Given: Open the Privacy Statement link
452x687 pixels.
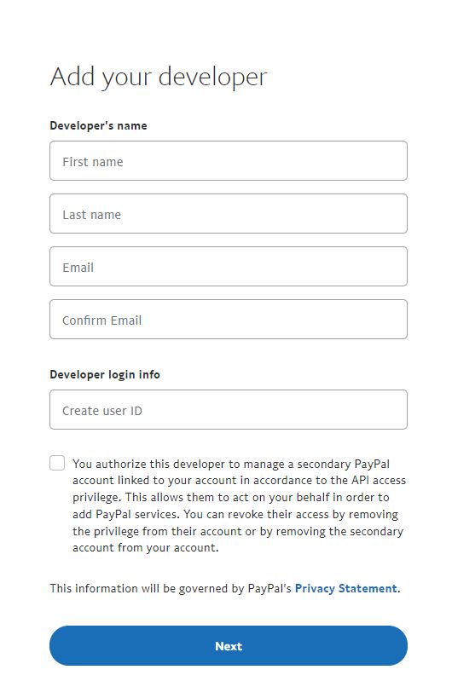Looking at the screenshot, I should click(346, 588).
